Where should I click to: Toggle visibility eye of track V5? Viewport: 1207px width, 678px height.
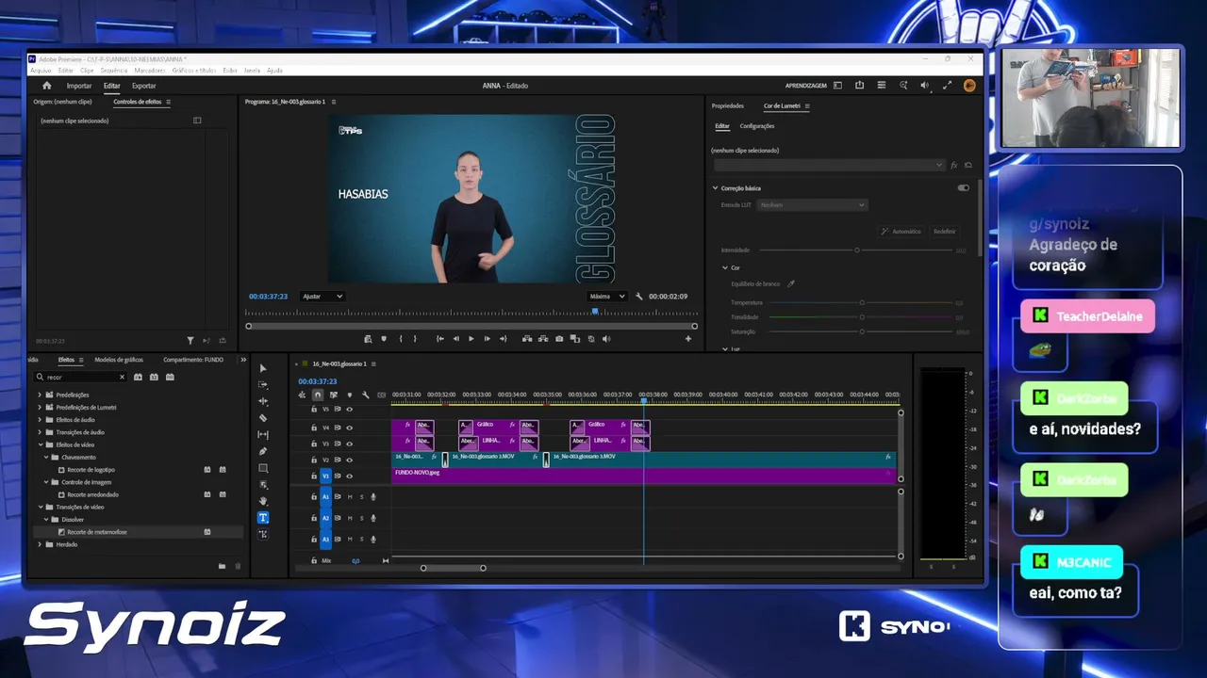pos(350,410)
